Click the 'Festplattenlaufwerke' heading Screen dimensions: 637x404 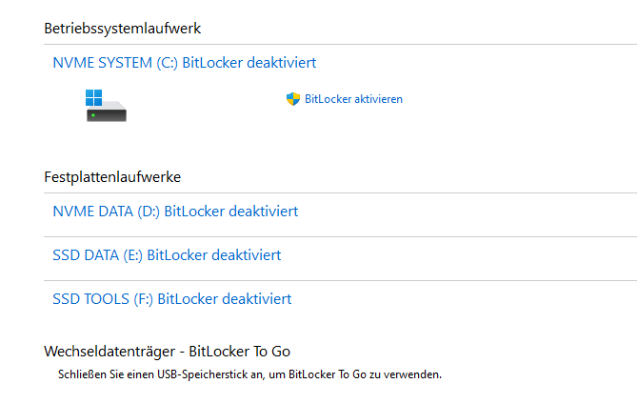[x=112, y=176]
